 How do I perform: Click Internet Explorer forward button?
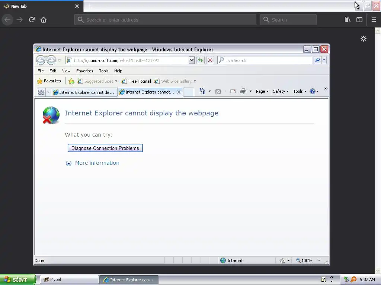51,60
